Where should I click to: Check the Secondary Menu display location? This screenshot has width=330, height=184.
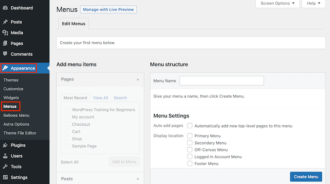(x=190, y=143)
